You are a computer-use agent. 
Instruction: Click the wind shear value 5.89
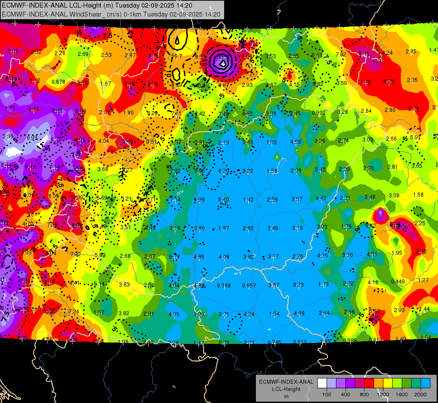pos(100,255)
